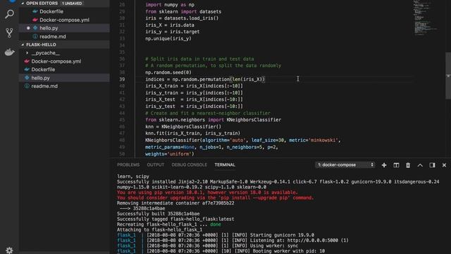Close the terminal panel
Viewport: 451px width, 254px height.
[x=444, y=165]
